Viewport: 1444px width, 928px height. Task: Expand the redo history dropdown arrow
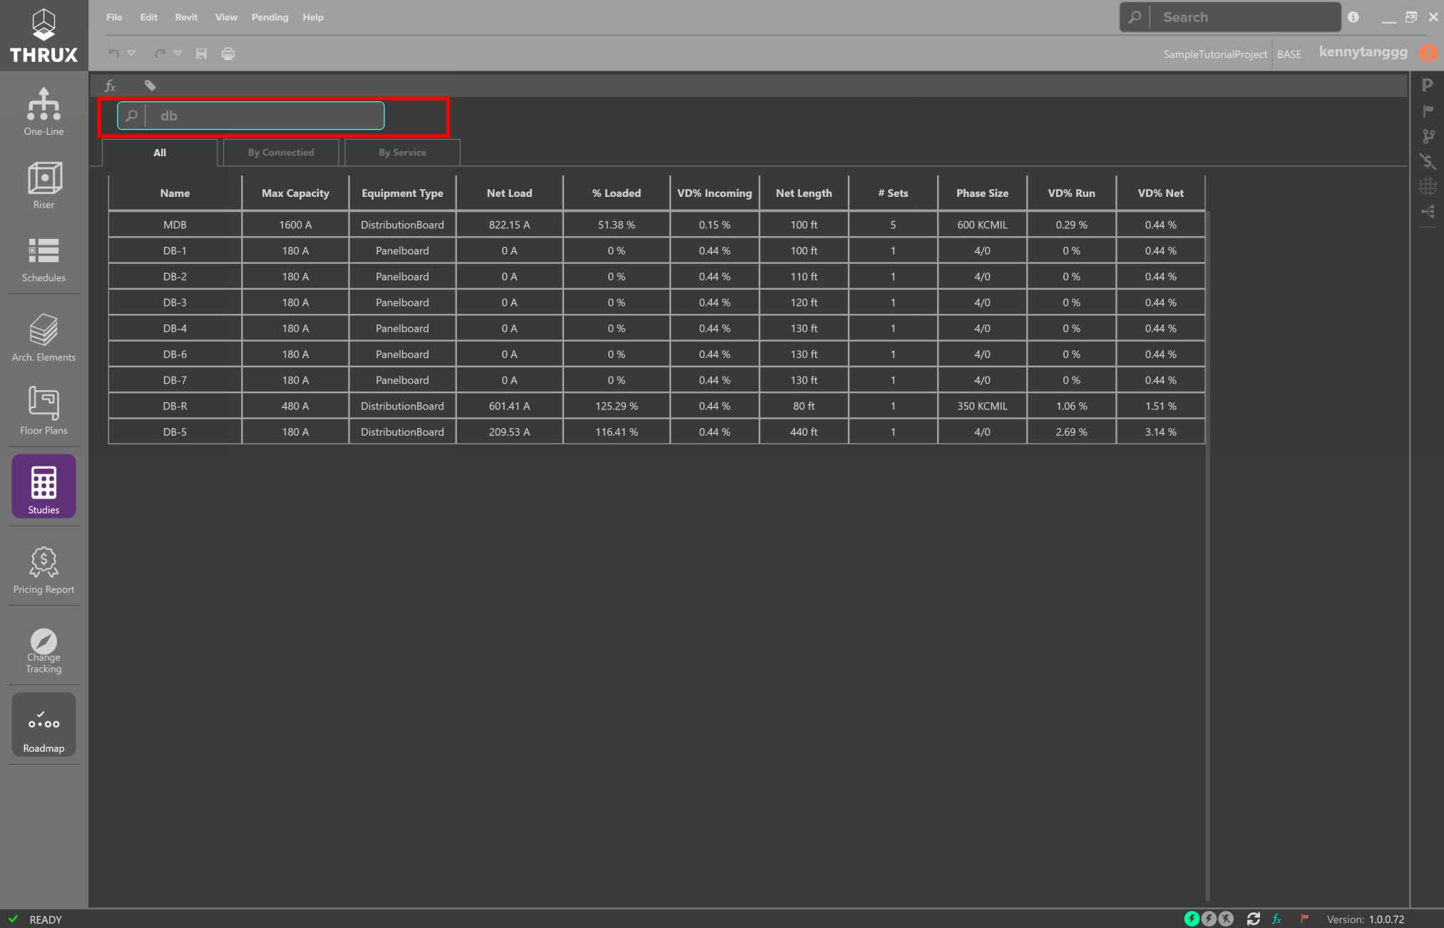[x=178, y=53]
